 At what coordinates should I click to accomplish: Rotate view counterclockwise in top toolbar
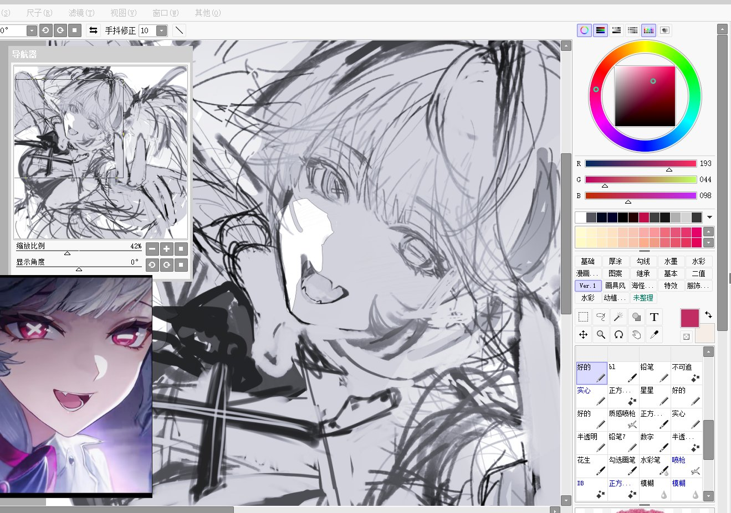tap(46, 30)
